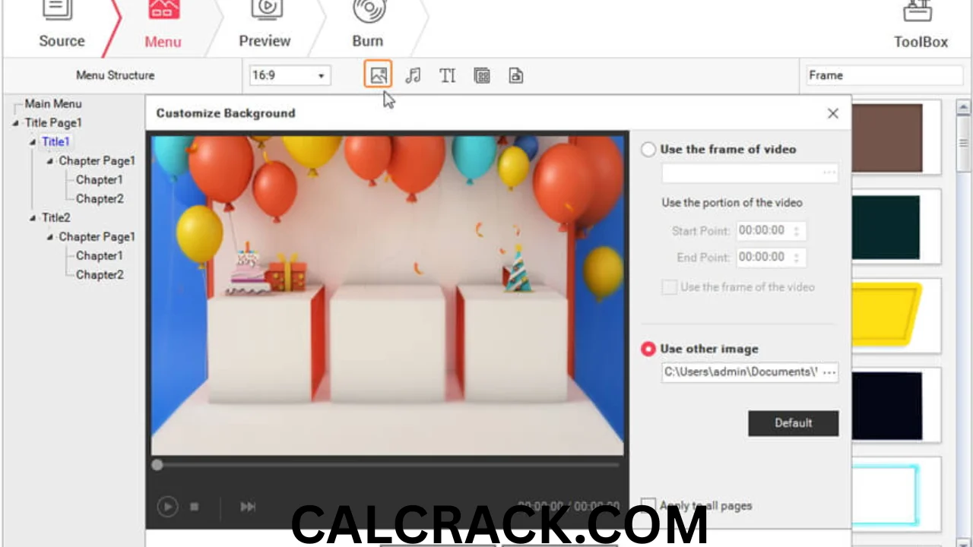Screen dimensions: 973x547
Task: Open the background music tool
Action: click(413, 75)
